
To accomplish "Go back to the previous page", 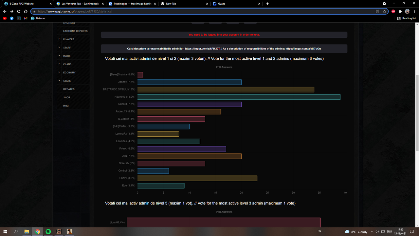I will click(5, 11).
